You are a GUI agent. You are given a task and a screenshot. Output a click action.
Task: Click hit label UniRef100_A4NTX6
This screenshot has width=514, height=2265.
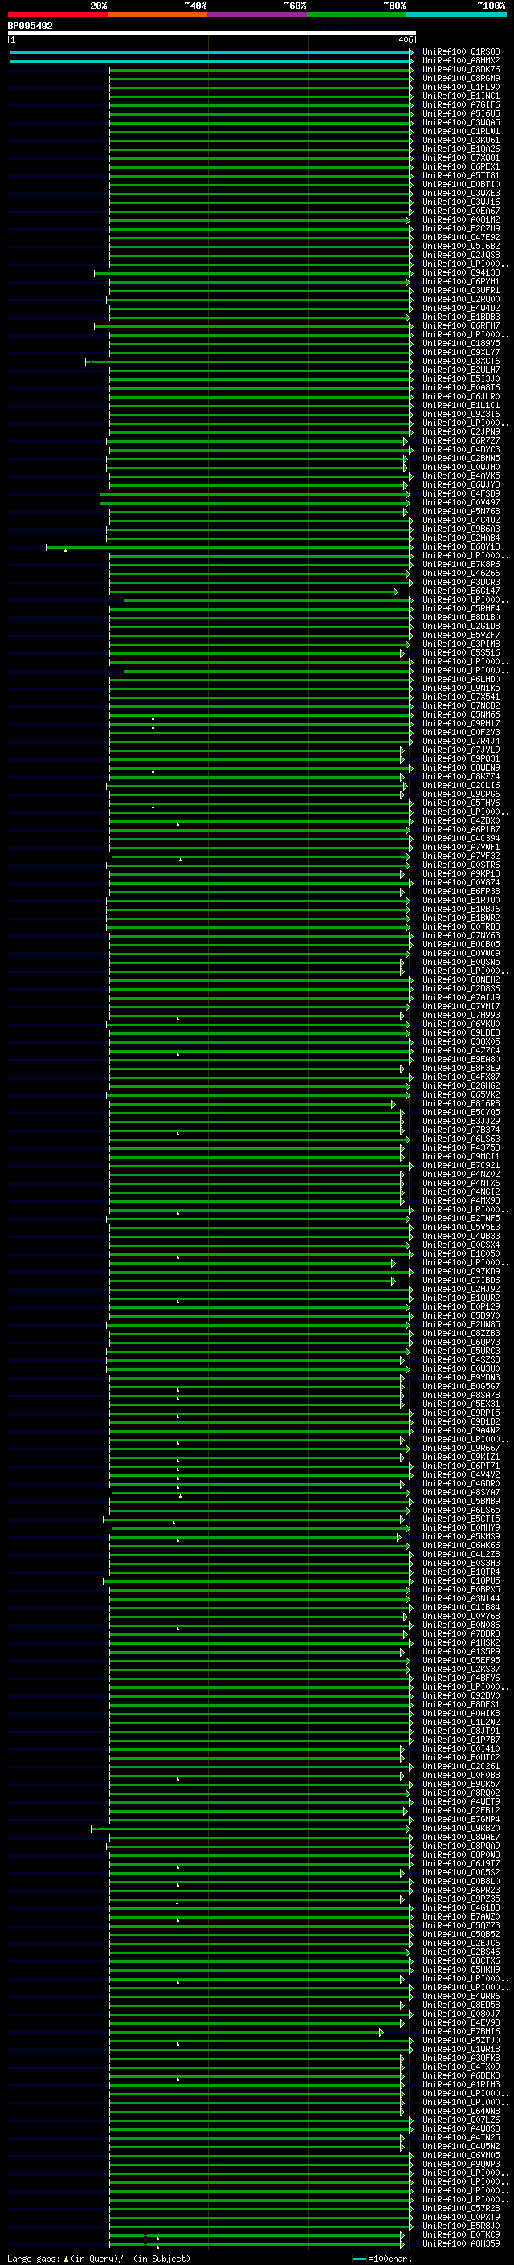click(461, 1184)
